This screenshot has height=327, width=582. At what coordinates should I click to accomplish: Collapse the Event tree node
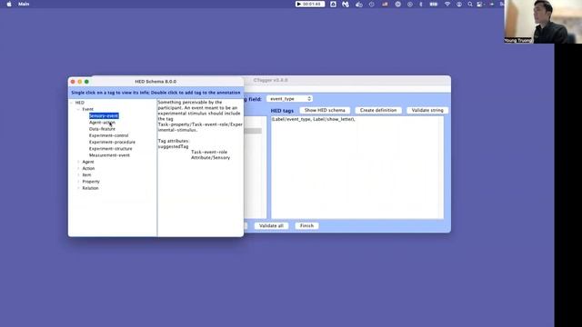click(78, 109)
